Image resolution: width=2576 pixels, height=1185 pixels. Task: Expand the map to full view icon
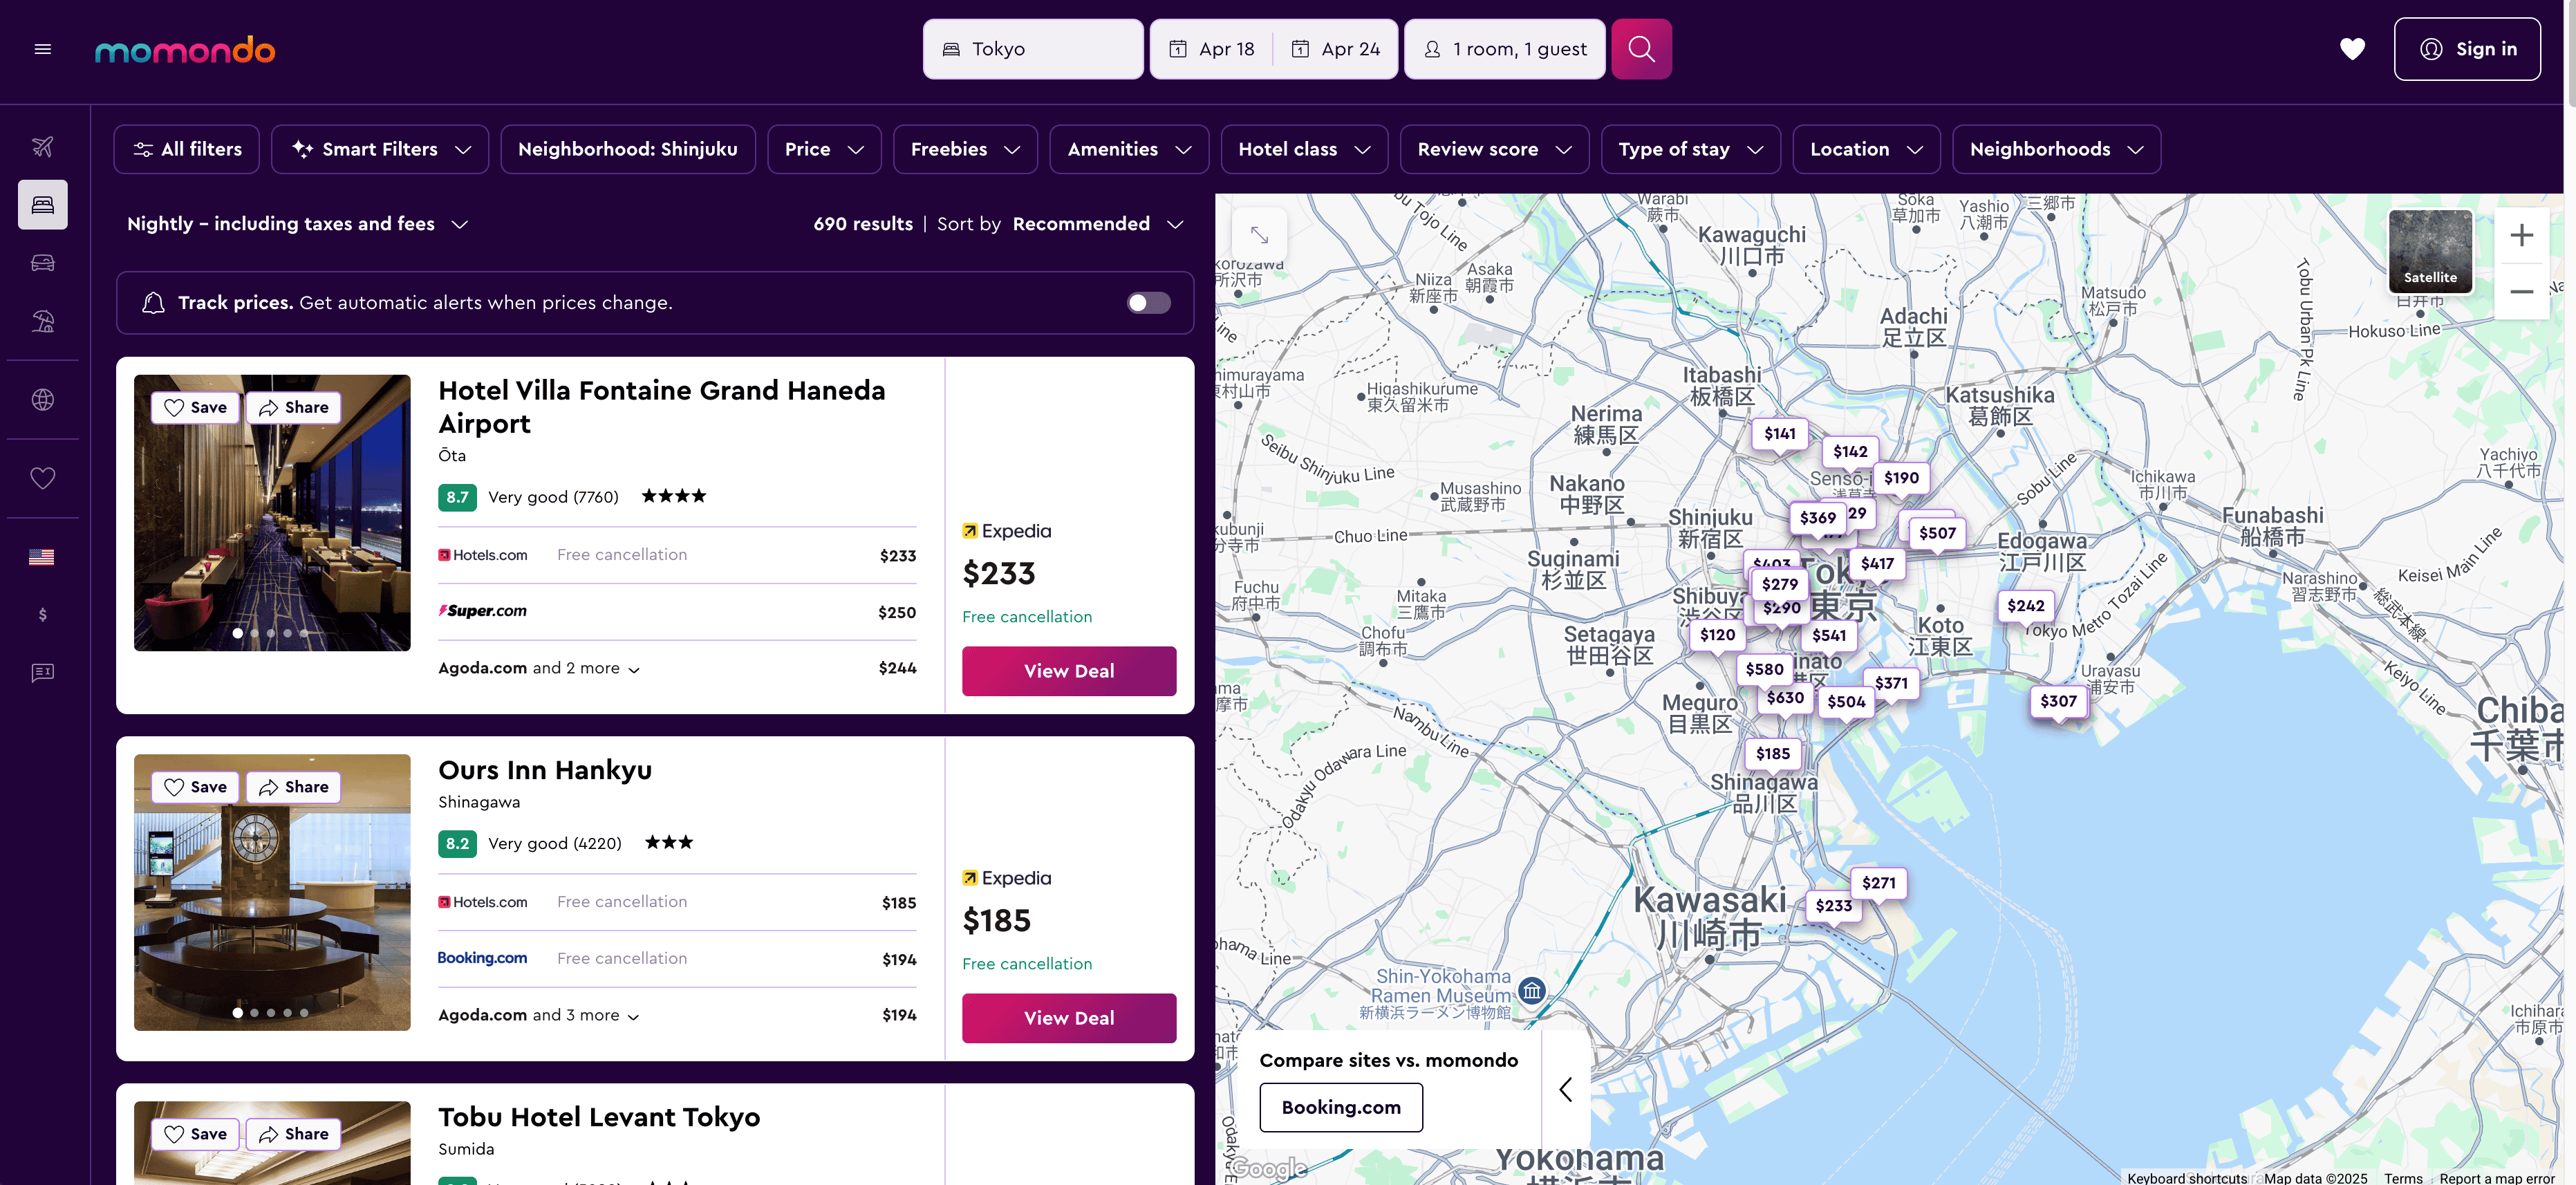pos(1259,235)
